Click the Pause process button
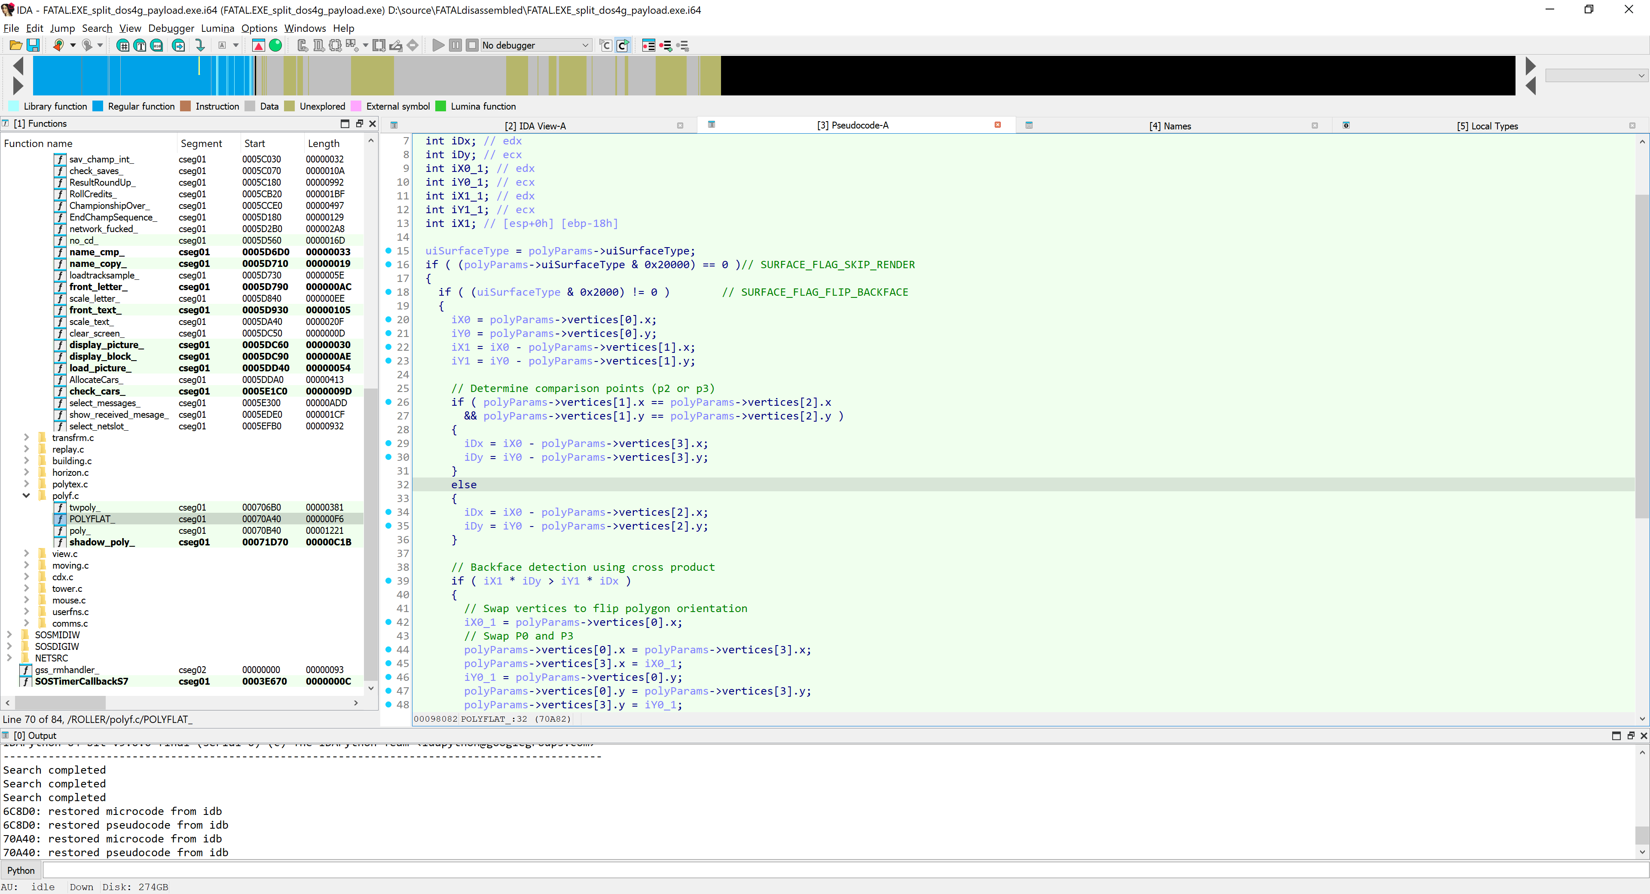Image resolution: width=1650 pixels, height=894 pixels. click(455, 45)
